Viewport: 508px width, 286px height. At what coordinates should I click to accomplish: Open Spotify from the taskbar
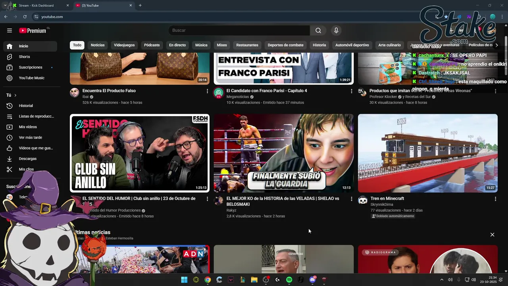click(289, 280)
